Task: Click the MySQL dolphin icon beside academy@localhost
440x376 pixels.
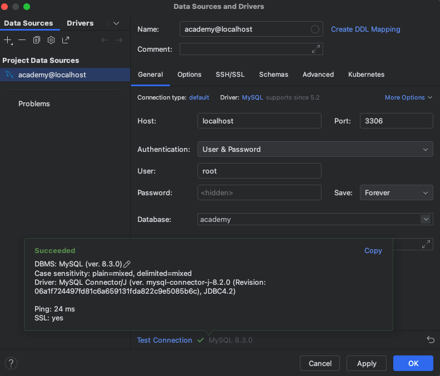Action: (x=9, y=75)
